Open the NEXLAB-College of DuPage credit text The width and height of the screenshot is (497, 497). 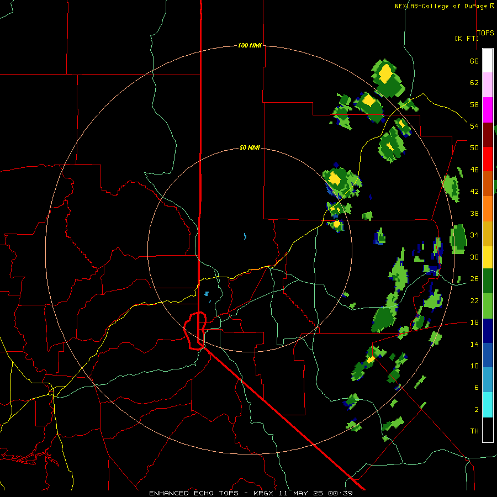coord(444,6)
